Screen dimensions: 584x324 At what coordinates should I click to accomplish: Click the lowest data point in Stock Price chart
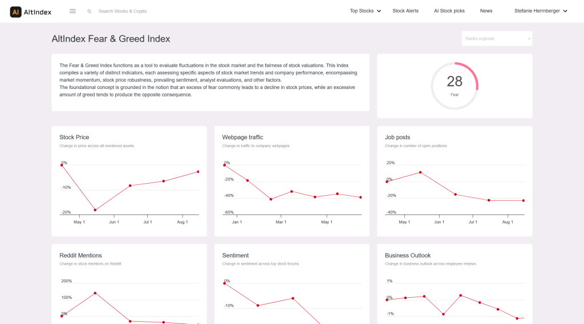click(95, 210)
